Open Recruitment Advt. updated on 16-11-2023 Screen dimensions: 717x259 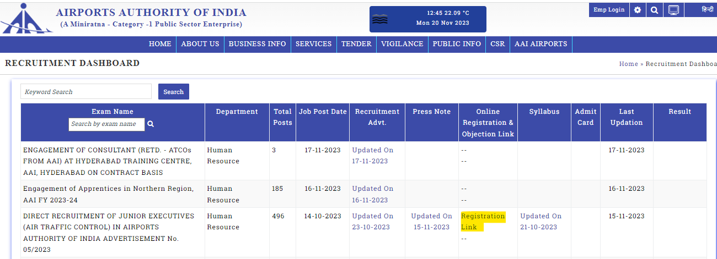[x=373, y=194]
